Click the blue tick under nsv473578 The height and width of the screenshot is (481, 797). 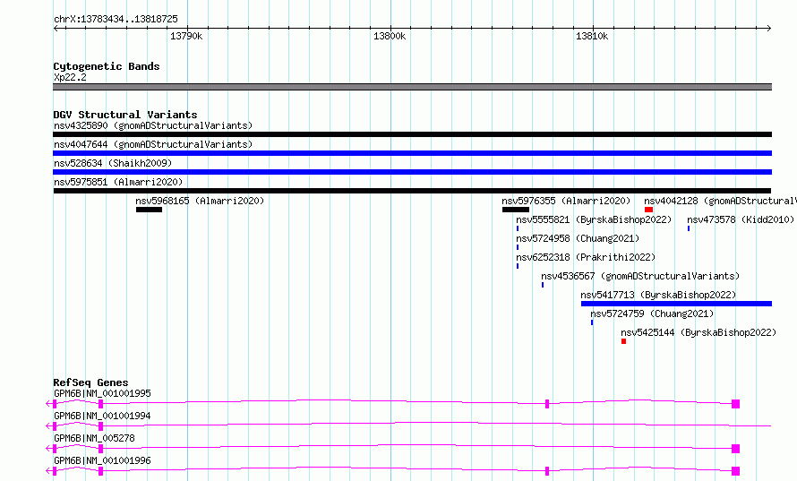coord(689,228)
